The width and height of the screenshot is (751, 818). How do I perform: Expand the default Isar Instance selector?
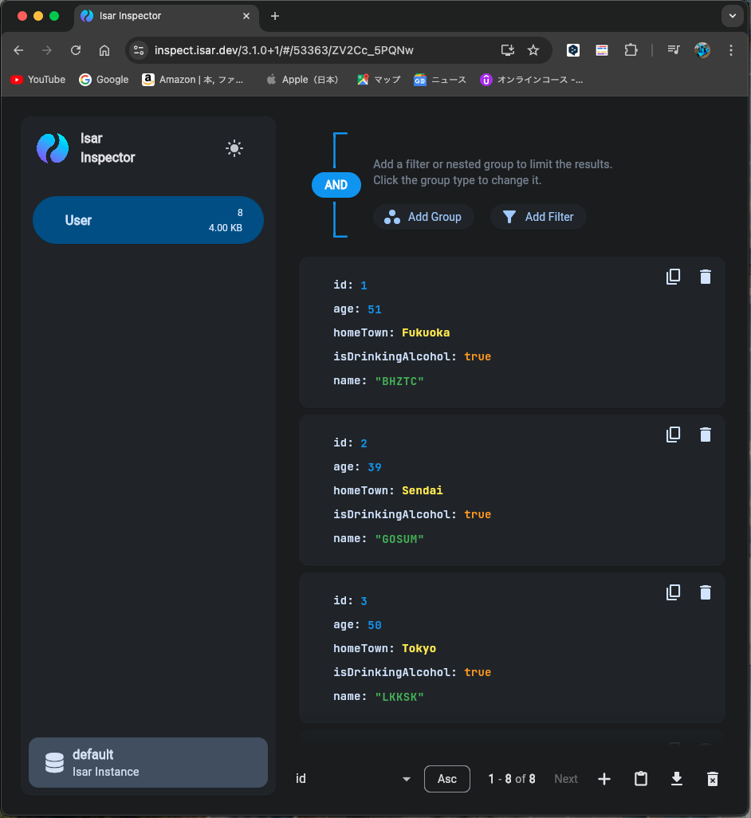coord(148,762)
